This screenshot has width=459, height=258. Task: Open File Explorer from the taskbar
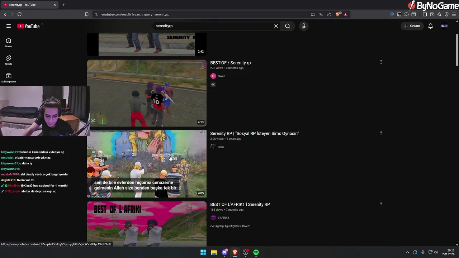click(x=214, y=252)
